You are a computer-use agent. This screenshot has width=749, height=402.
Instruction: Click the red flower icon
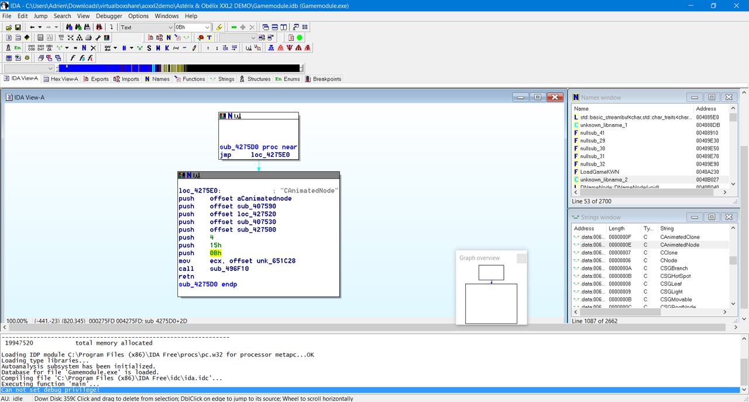(201, 38)
